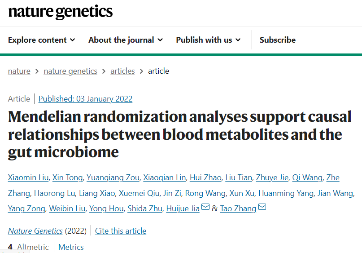Screen dimensions: 362x253
Task: Open email envelope icon beside Huijue Jia
Action: click(205, 207)
